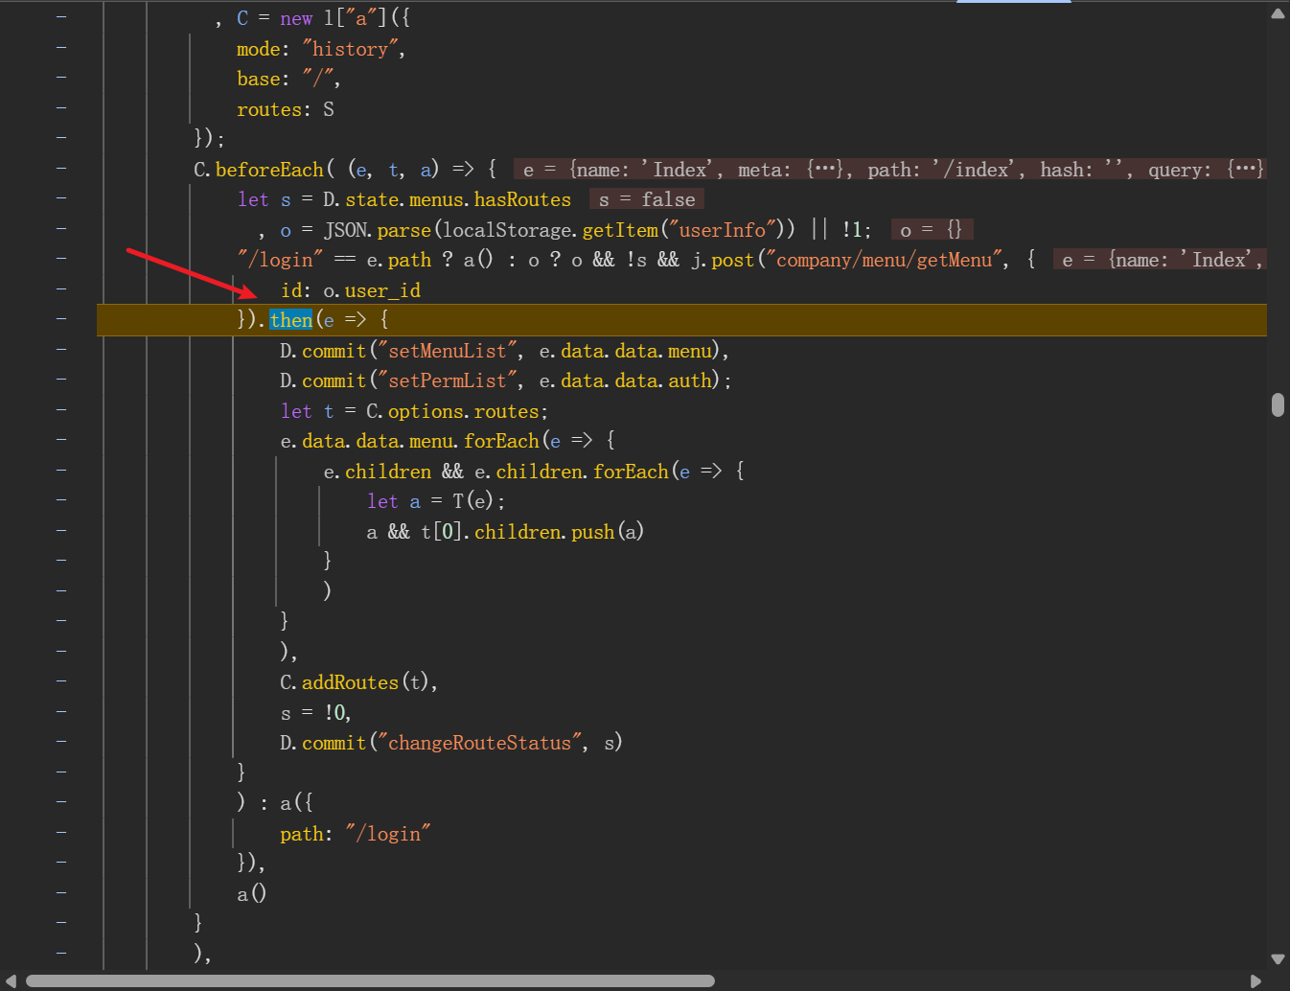Click the "history" mode value
The height and width of the screenshot is (991, 1290).
(x=350, y=49)
